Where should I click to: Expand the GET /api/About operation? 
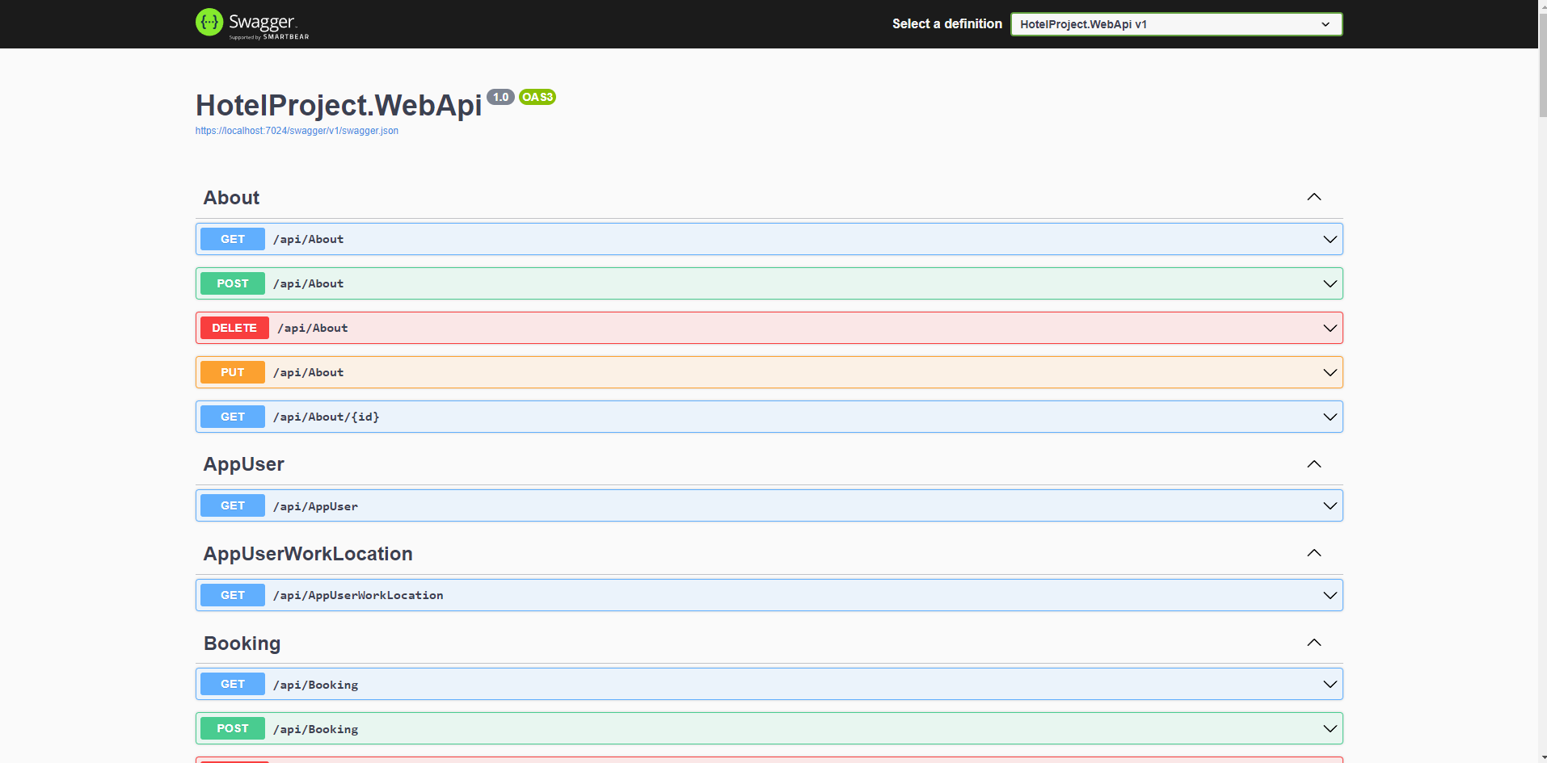point(1330,238)
